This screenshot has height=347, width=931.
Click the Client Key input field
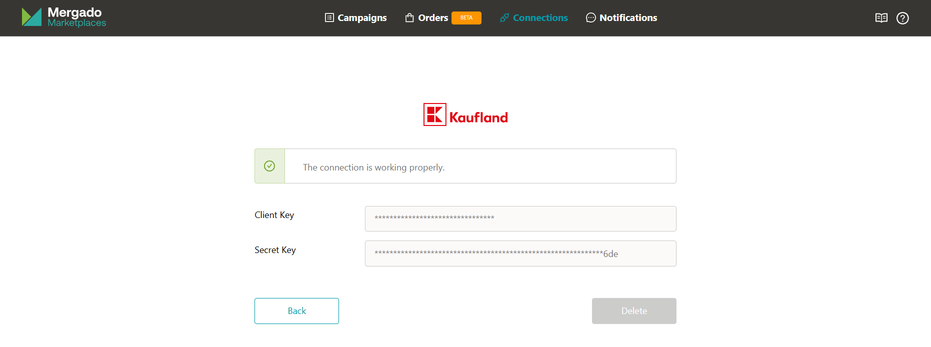(x=520, y=218)
